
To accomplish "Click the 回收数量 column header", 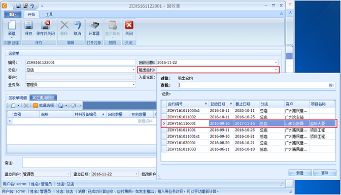I will click(118, 114).
